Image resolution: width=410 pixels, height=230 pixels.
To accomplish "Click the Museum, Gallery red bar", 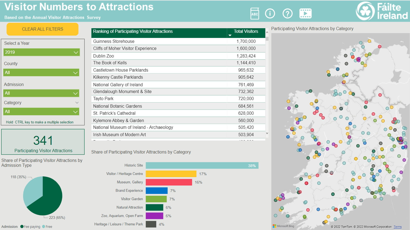I will click(169, 182).
